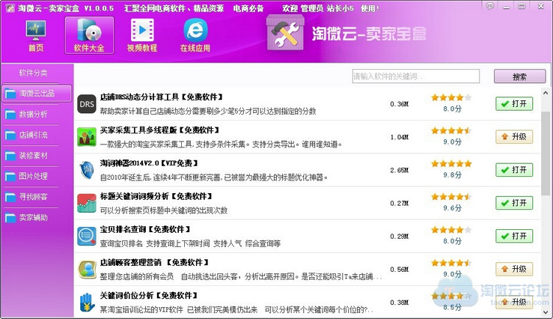The height and width of the screenshot is (319, 553).
Task: Open 宝贝排名查询 with 打开 button
Action: click(x=514, y=236)
